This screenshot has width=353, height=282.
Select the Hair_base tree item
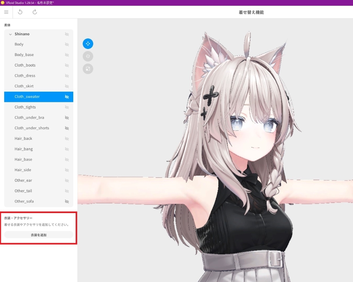39,159
